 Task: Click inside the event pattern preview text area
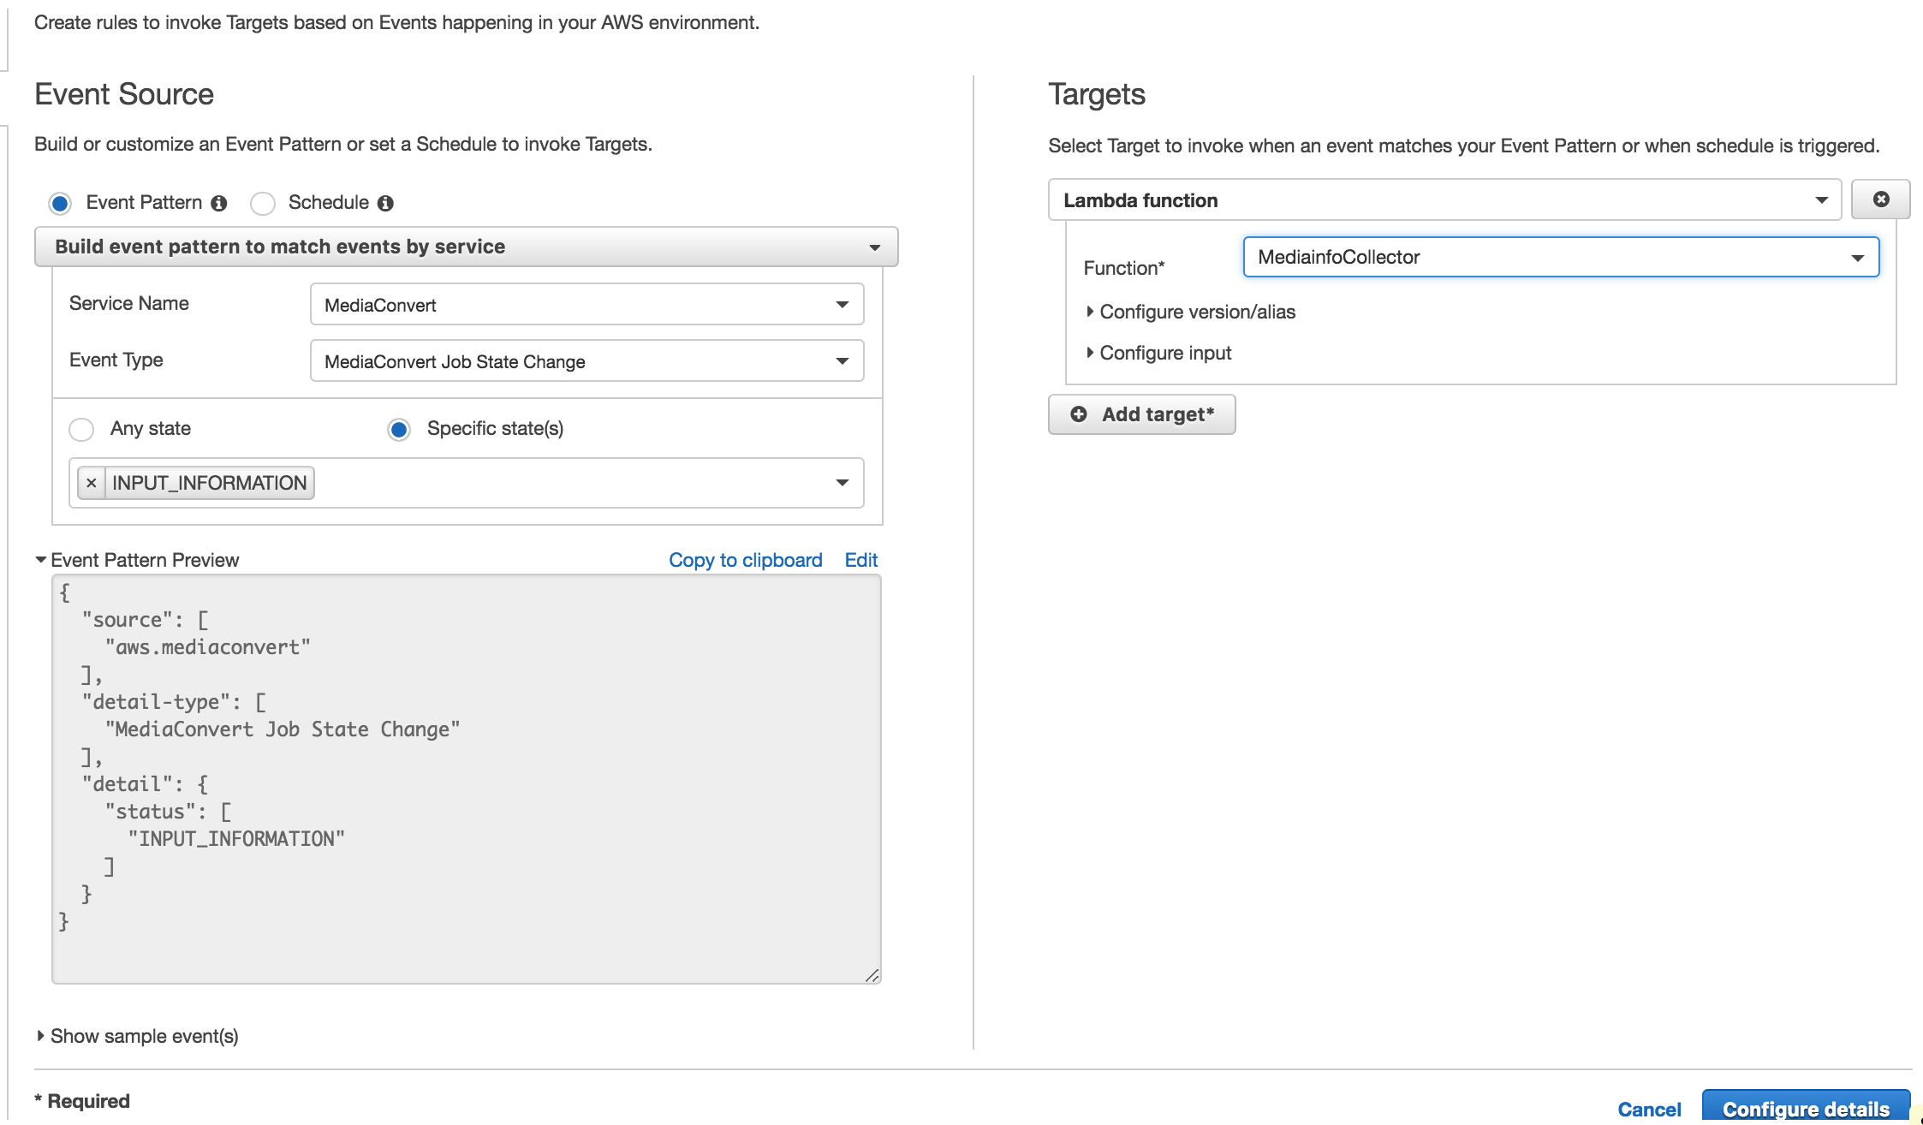[x=467, y=779]
